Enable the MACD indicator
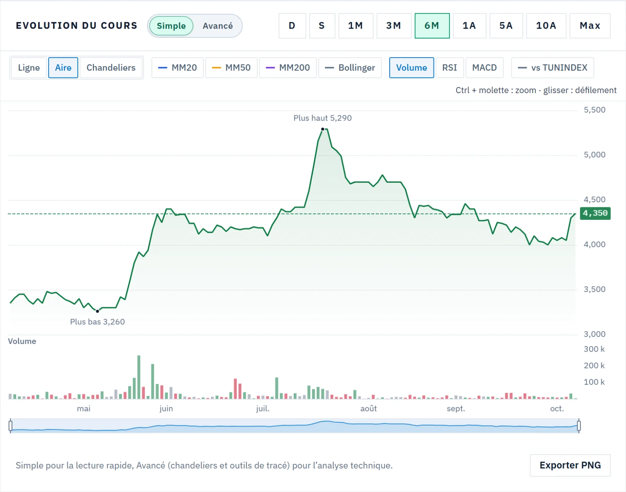The height and width of the screenshot is (492, 626). pyautogui.click(x=484, y=68)
